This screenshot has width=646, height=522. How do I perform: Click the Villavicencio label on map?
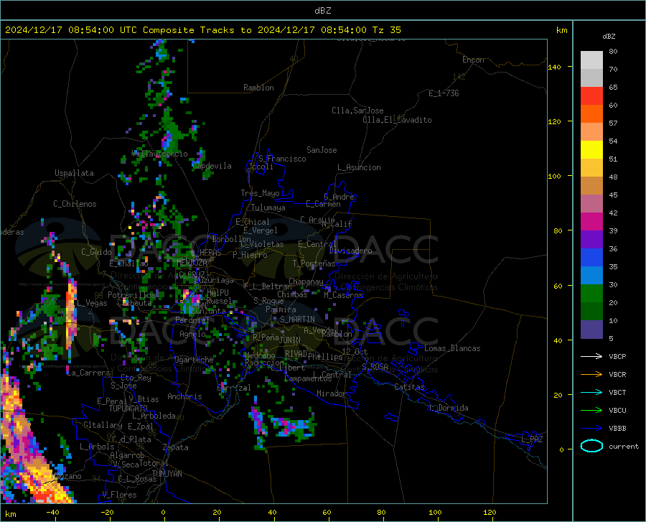[x=160, y=154]
